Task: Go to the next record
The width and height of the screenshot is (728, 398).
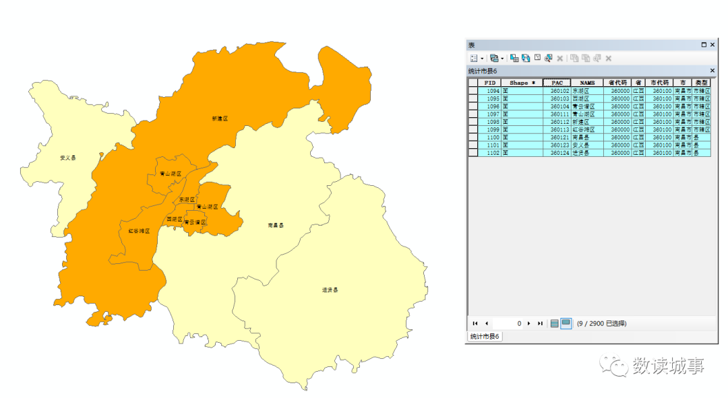Action: coord(529,323)
